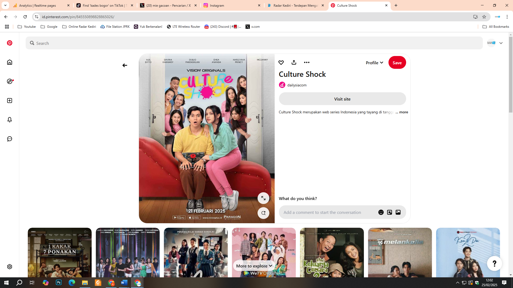Open Microsoft Word from the taskbar

(x=124, y=283)
